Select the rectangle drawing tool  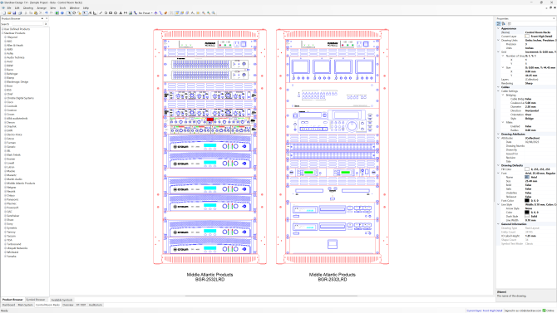111,12
